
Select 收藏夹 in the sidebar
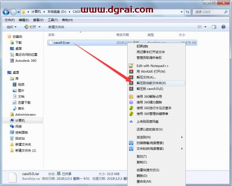click(15, 36)
